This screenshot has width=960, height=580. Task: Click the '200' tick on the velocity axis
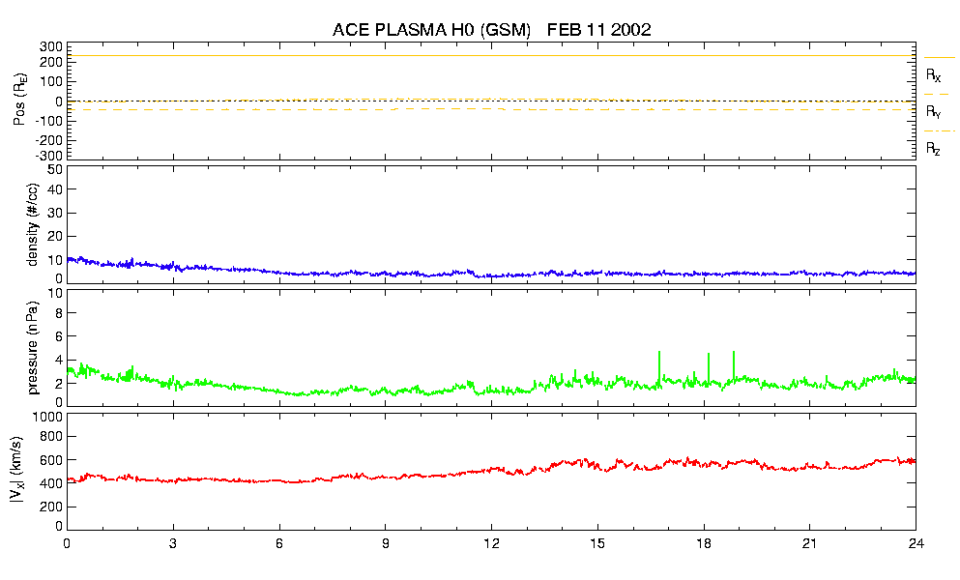[51, 507]
